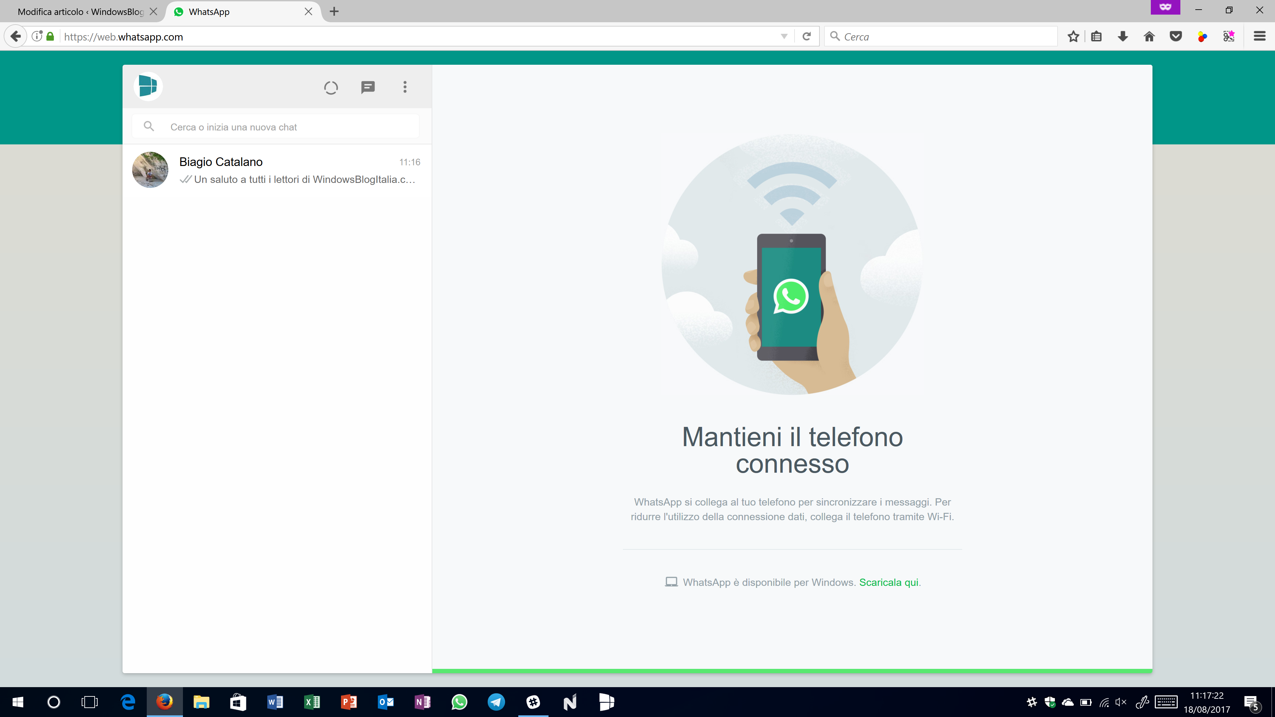This screenshot has height=717, width=1275.
Task: Open Slack from taskbar
Action: [533, 702]
